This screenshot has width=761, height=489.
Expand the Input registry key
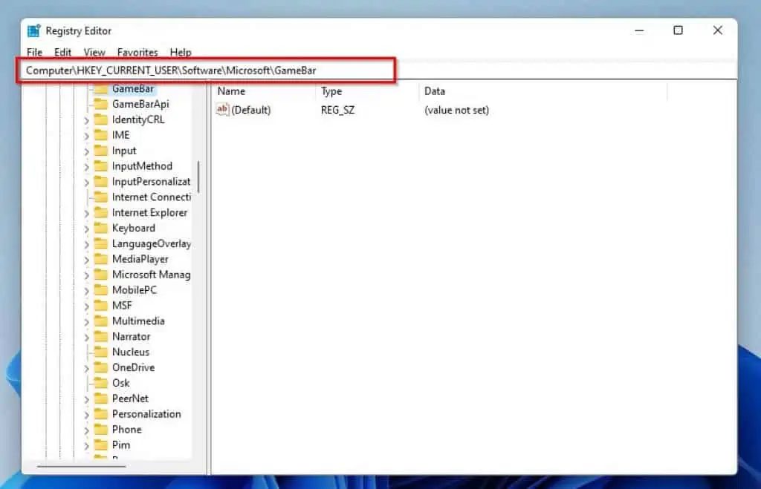coord(88,151)
